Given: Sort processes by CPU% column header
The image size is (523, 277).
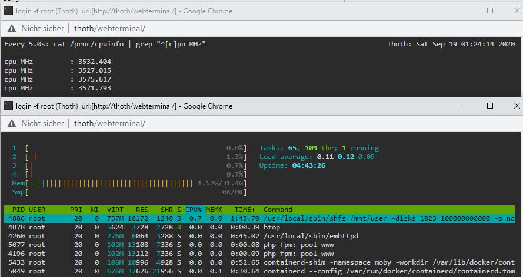Looking at the screenshot, I should click(194, 210).
